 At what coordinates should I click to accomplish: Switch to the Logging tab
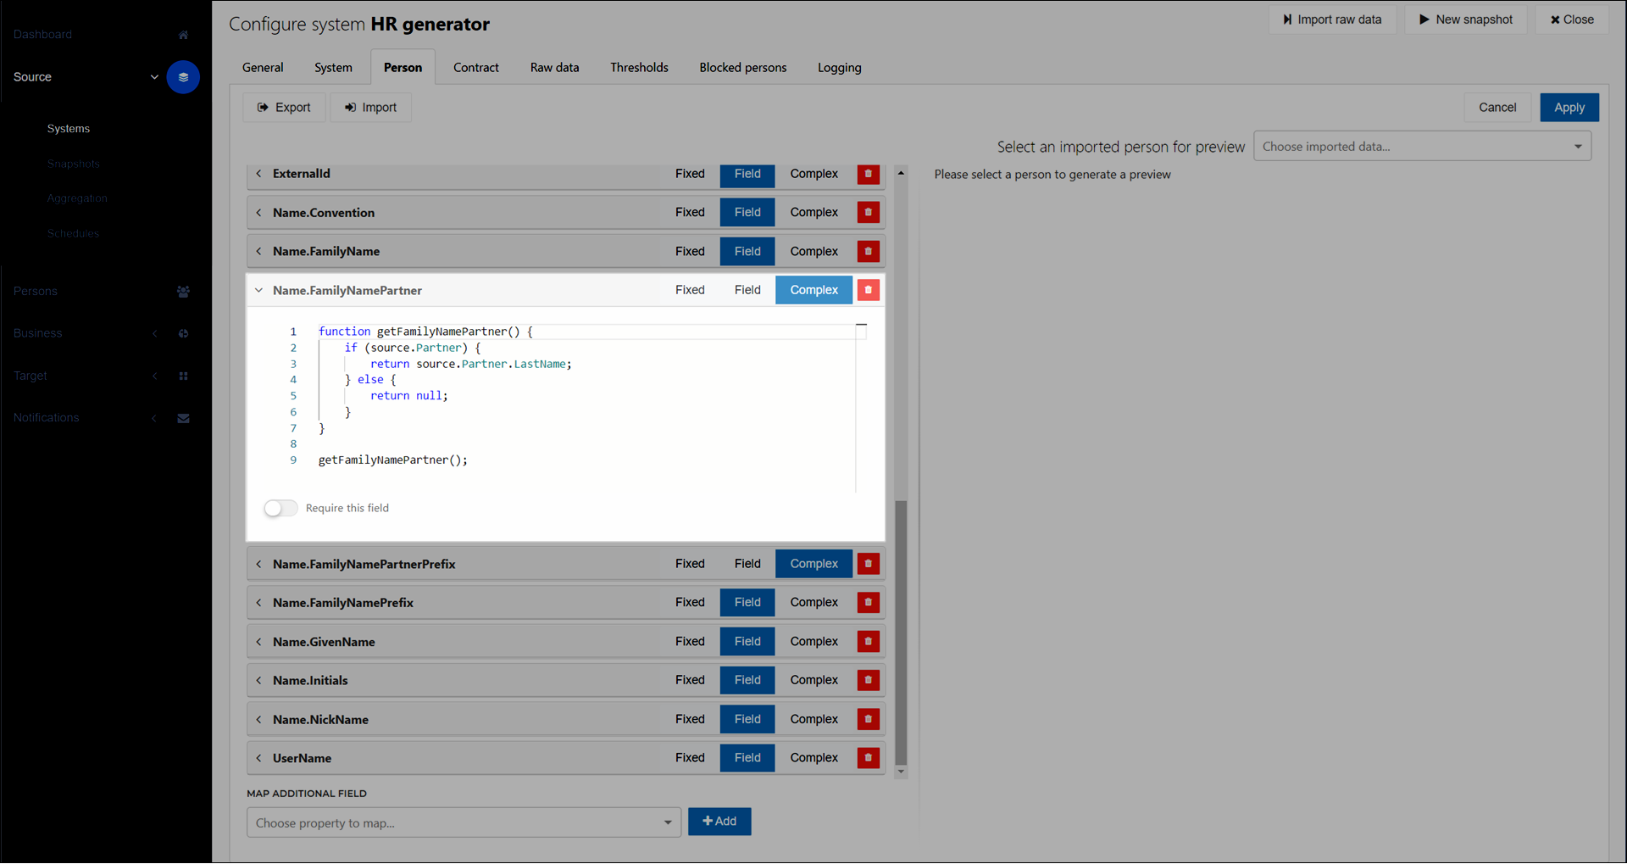(839, 68)
